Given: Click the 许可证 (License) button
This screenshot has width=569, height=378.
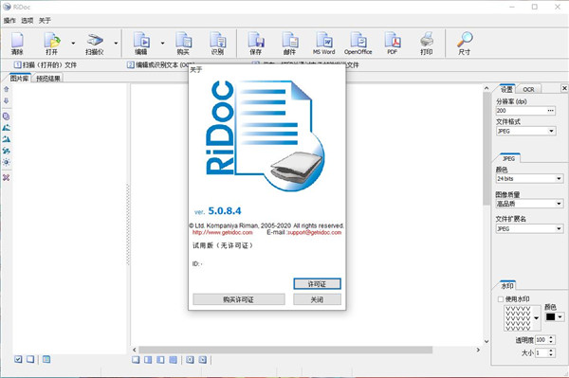Looking at the screenshot, I should 317,284.
